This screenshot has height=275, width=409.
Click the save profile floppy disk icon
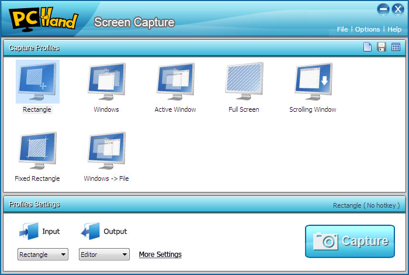click(382, 47)
